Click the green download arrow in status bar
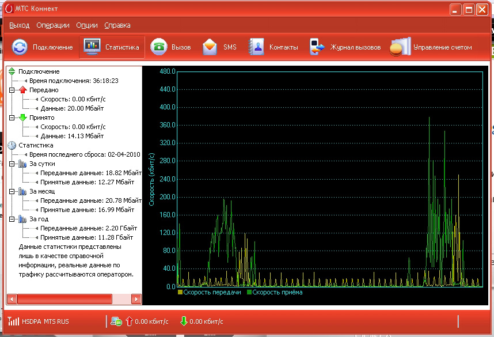The image size is (494, 337). click(x=184, y=321)
